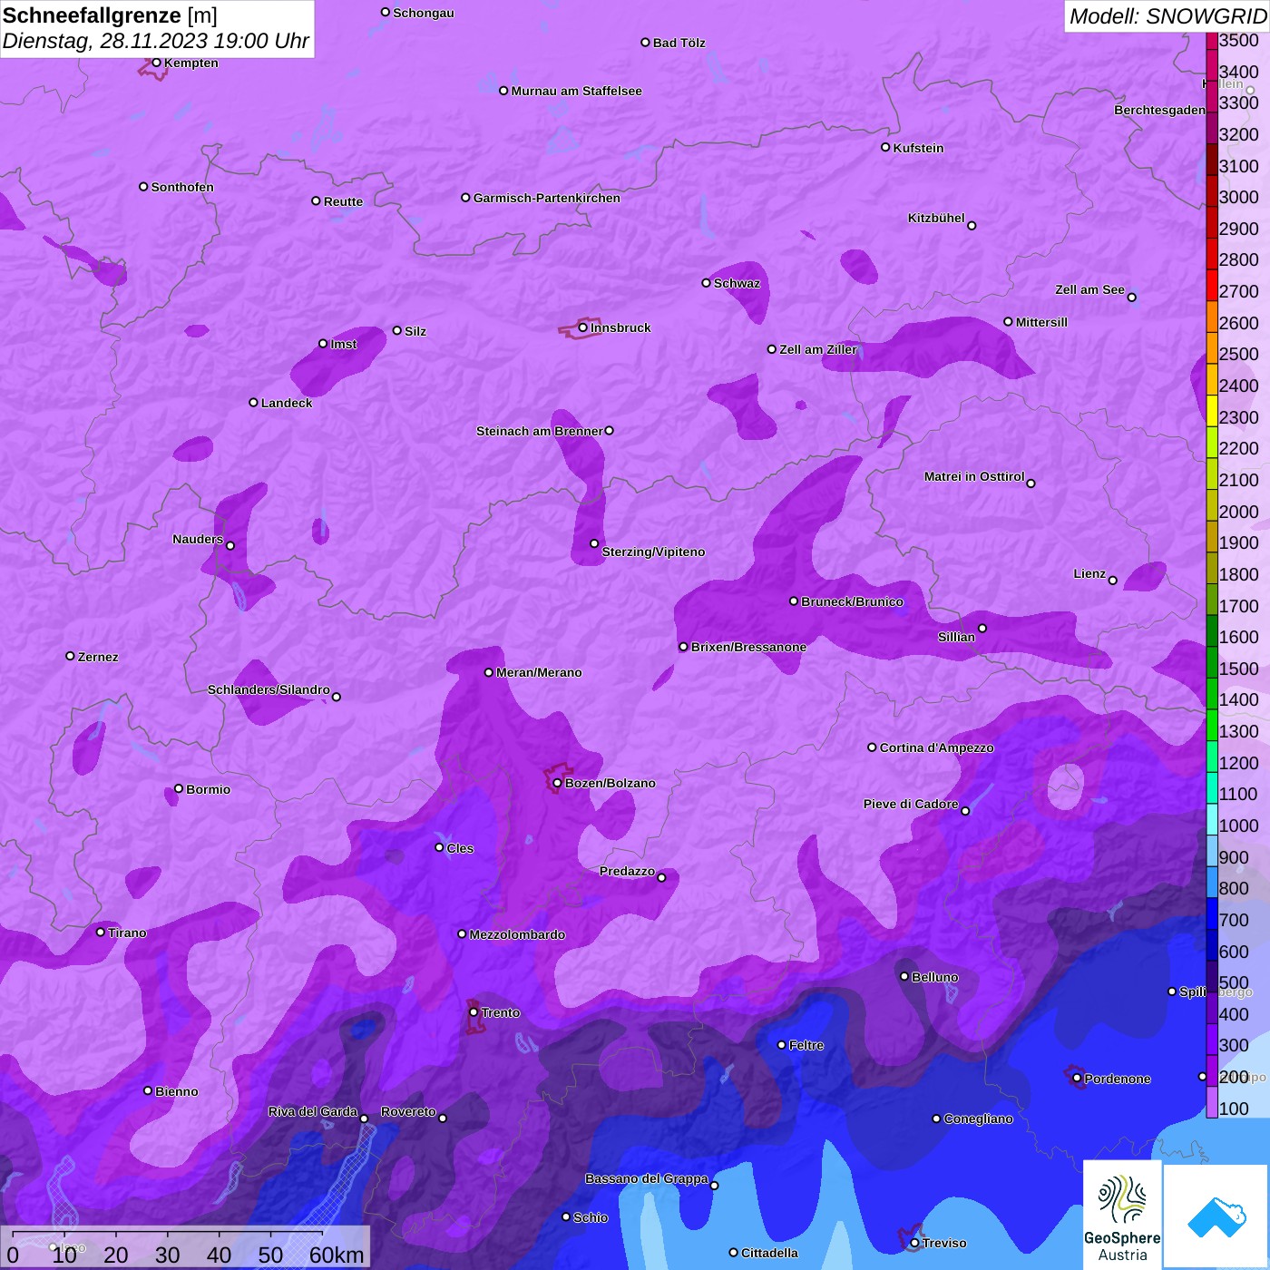Click the Lienz city marker dot
1270x1270 pixels.
pos(1113,581)
